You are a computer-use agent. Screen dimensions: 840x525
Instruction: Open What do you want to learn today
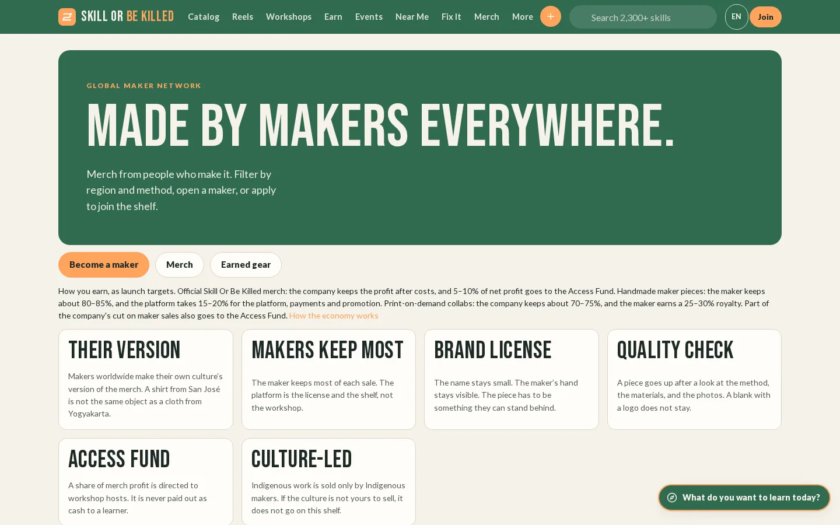(x=744, y=498)
